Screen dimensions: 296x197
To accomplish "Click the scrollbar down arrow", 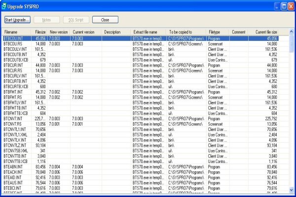I will click(291, 190).
